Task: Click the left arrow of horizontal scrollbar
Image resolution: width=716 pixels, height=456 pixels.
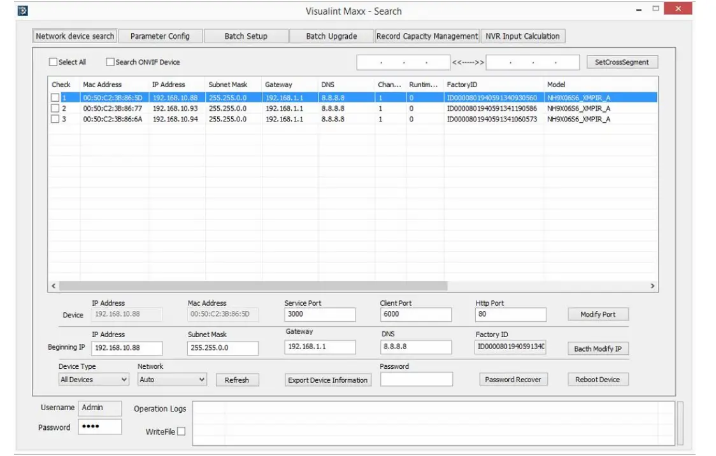Action: (x=54, y=286)
